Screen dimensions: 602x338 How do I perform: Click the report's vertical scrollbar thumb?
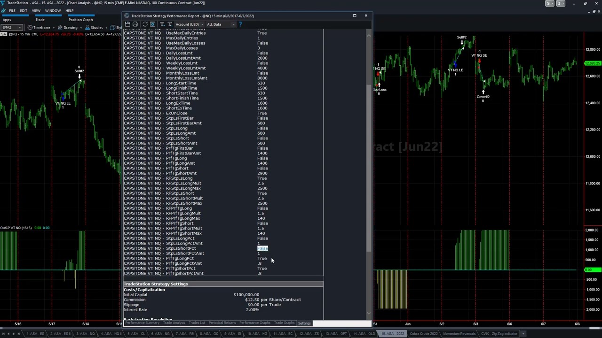(369, 169)
